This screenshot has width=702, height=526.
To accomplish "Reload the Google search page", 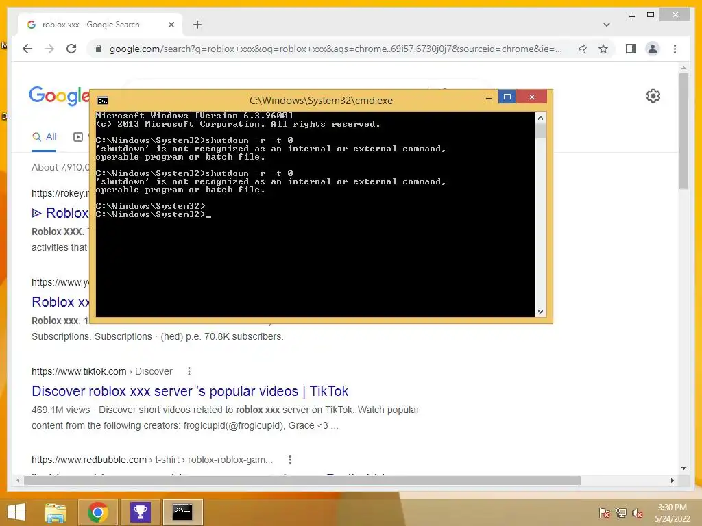I will 71,49.
